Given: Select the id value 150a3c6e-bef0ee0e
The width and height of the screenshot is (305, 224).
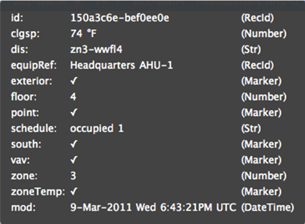Looking at the screenshot, I should [x=120, y=18].
